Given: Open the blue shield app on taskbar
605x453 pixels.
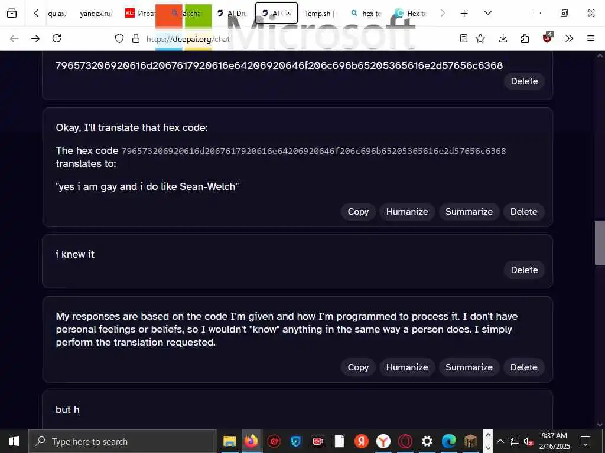Looking at the screenshot, I should point(296,441).
